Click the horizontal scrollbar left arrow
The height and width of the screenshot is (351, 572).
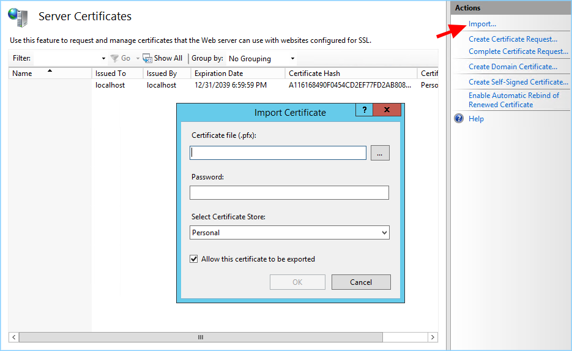[x=14, y=337]
